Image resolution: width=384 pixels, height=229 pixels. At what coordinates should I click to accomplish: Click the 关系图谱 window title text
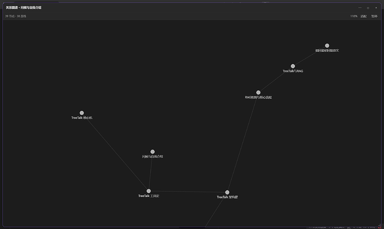23,8
